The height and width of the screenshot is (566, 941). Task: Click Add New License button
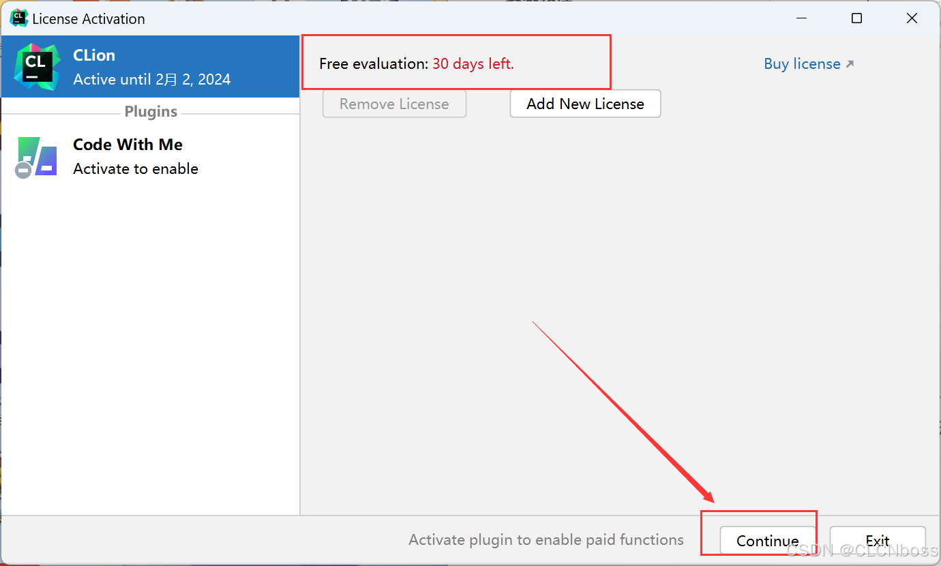click(585, 104)
